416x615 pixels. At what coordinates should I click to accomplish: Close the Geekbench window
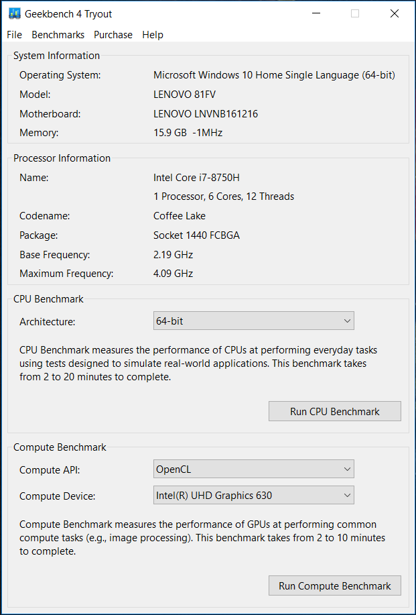tap(395, 13)
